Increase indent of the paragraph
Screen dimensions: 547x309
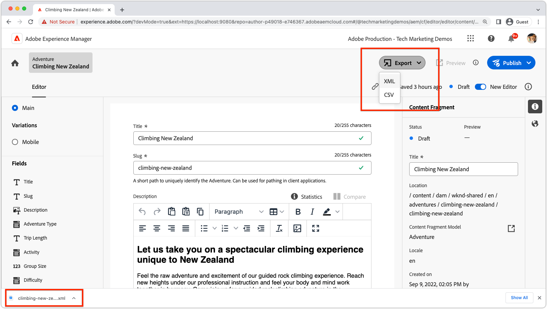tap(261, 228)
